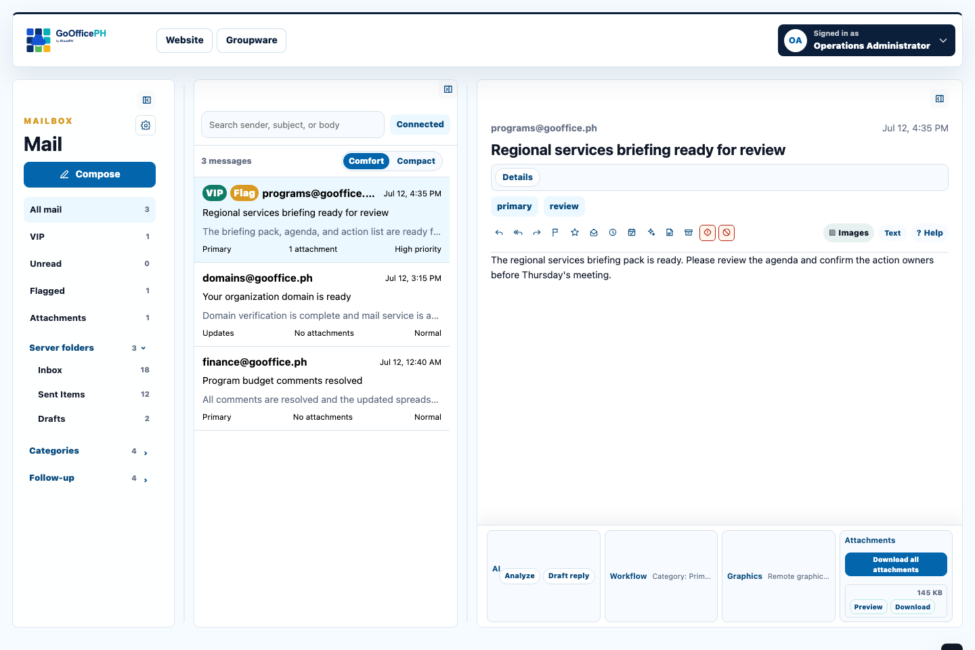Select the Flagged filter

(x=89, y=291)
